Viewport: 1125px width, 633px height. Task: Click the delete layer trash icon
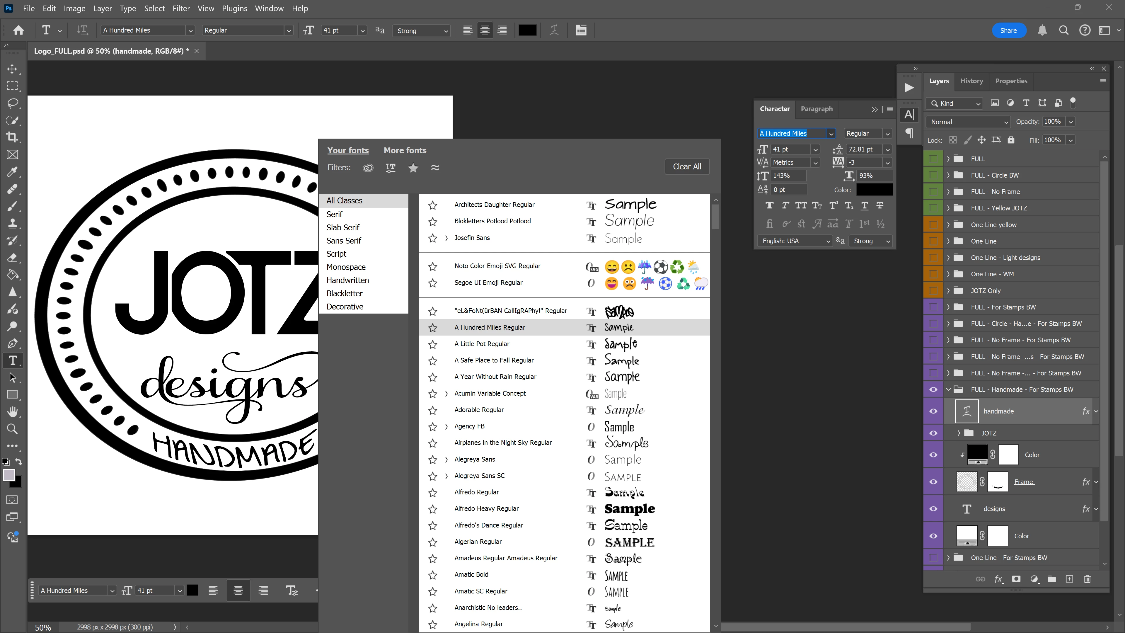(1087, 579)
